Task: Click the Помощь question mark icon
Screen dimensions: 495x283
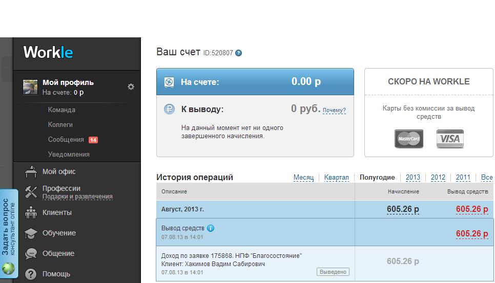Action: tap(31, 274)
